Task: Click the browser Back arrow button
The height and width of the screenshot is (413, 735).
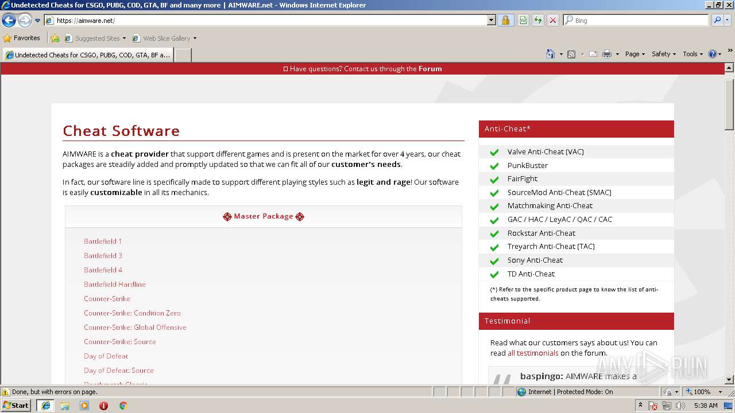Action: tap(9, 21)
